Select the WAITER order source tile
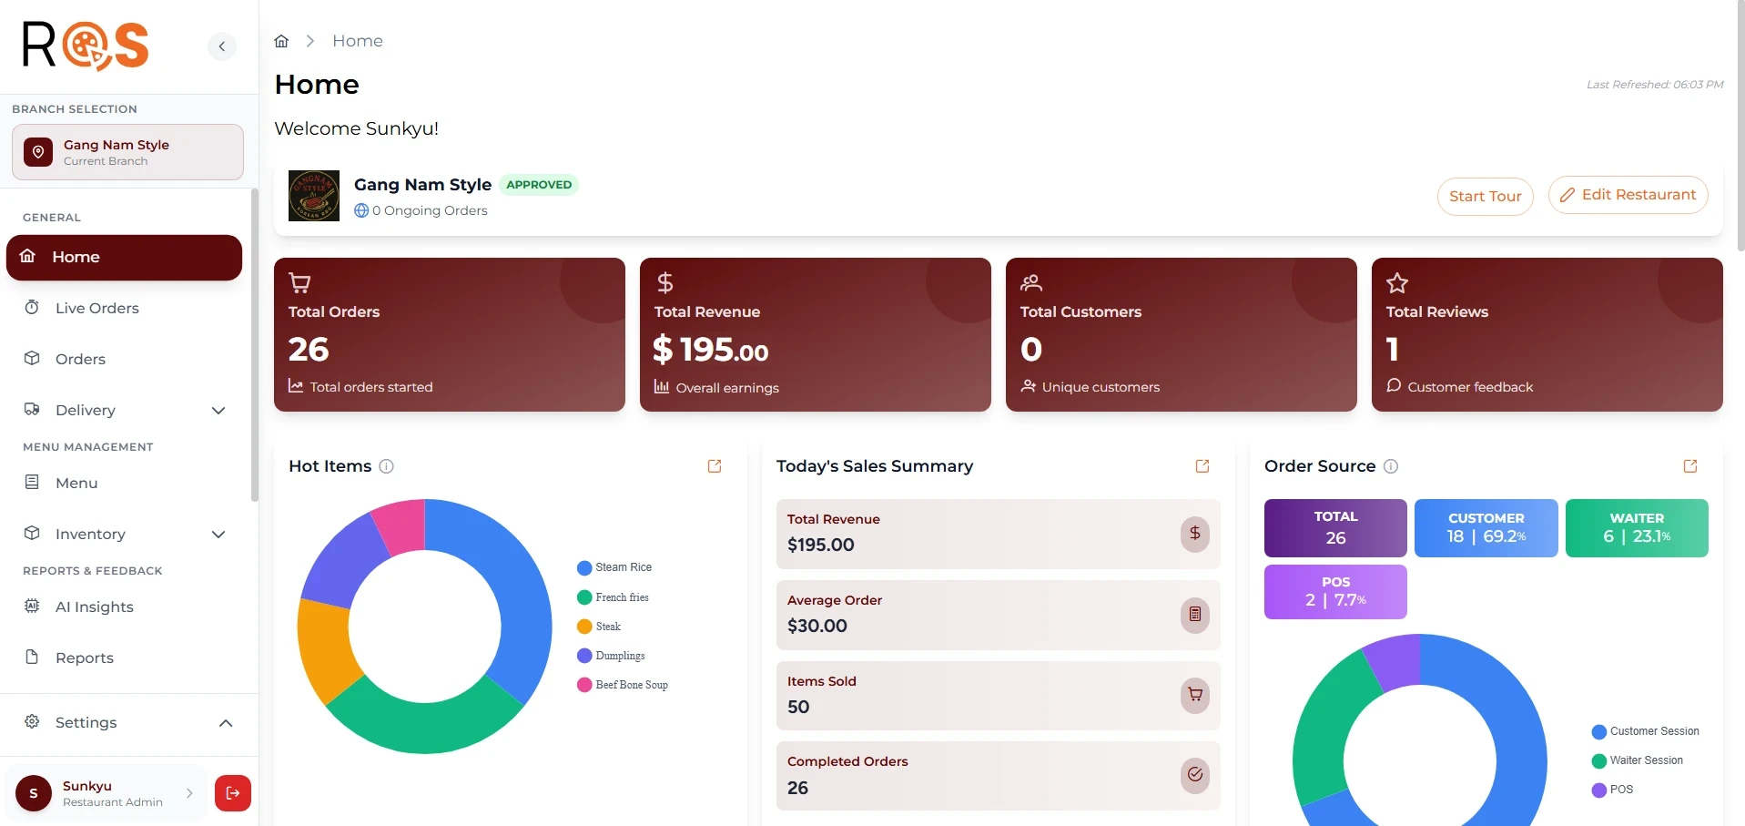The width and height of the screenshot is (1745, 826). 1637,528
